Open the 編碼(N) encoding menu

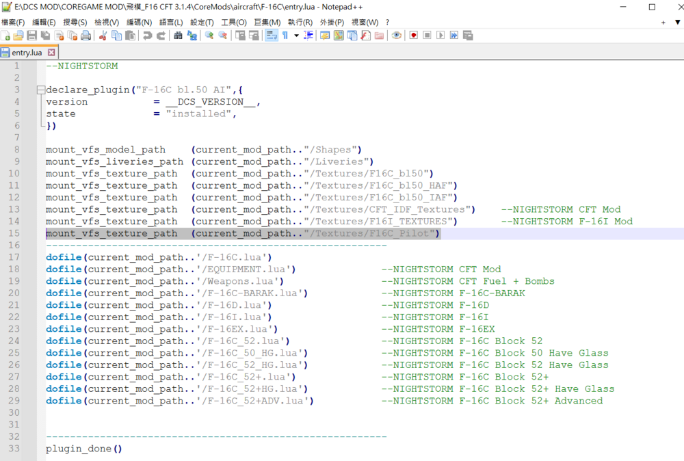click(139, 23)
